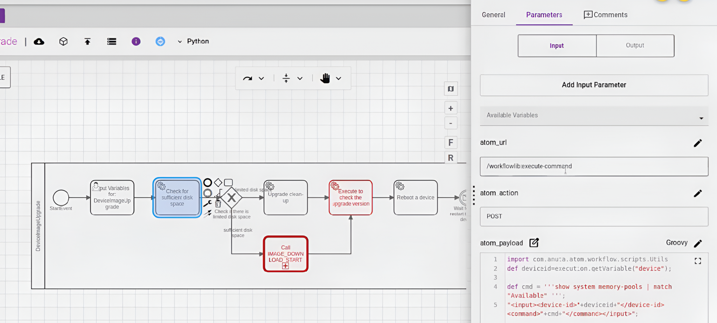Select Call IMAGE_DOWNLOAD_START activity
This screenshot has width=717, height=323.
click(x=286, y=254)
